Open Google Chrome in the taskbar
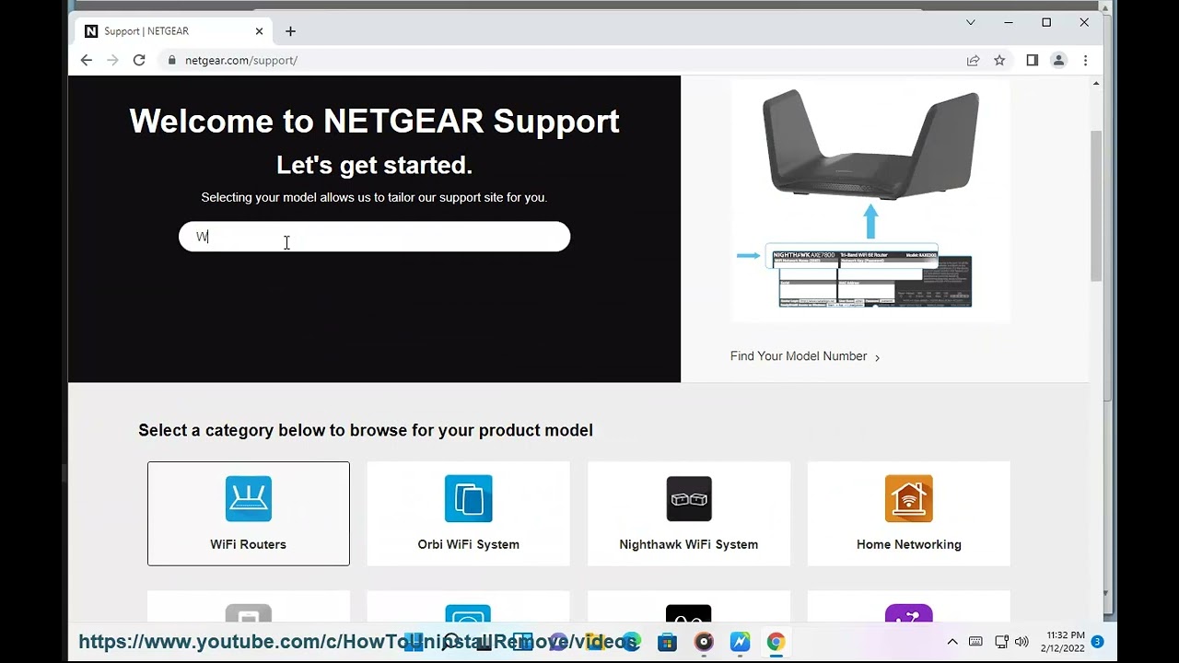The image size is (1179, 663). [x=776, y=642]
